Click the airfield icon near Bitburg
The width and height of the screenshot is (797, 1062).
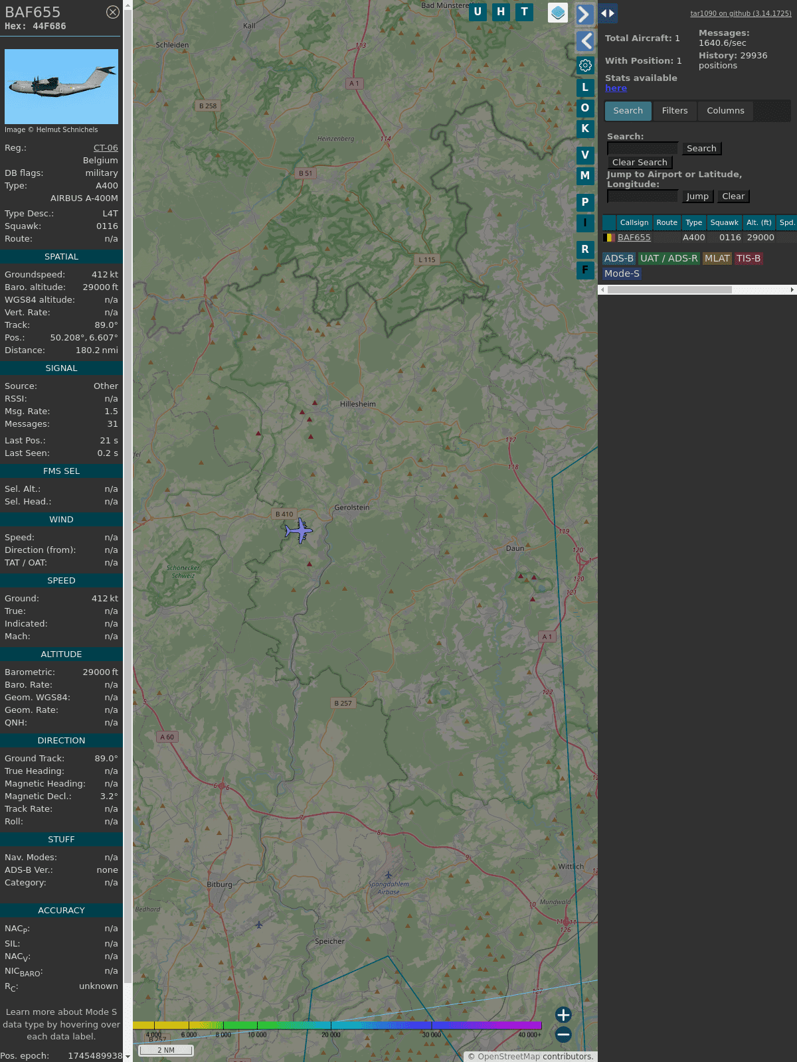click(x=259, y=925)
